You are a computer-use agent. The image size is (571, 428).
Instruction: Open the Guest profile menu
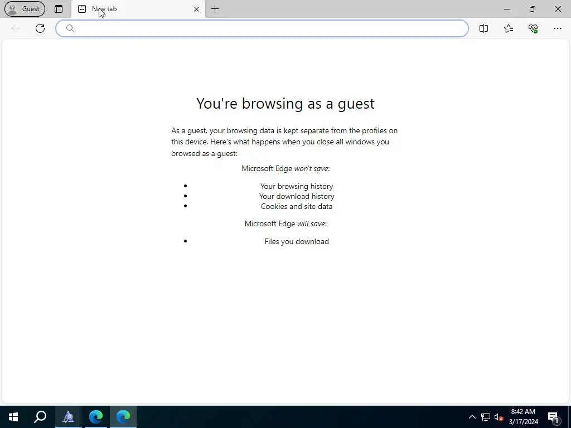pos(25,9)
